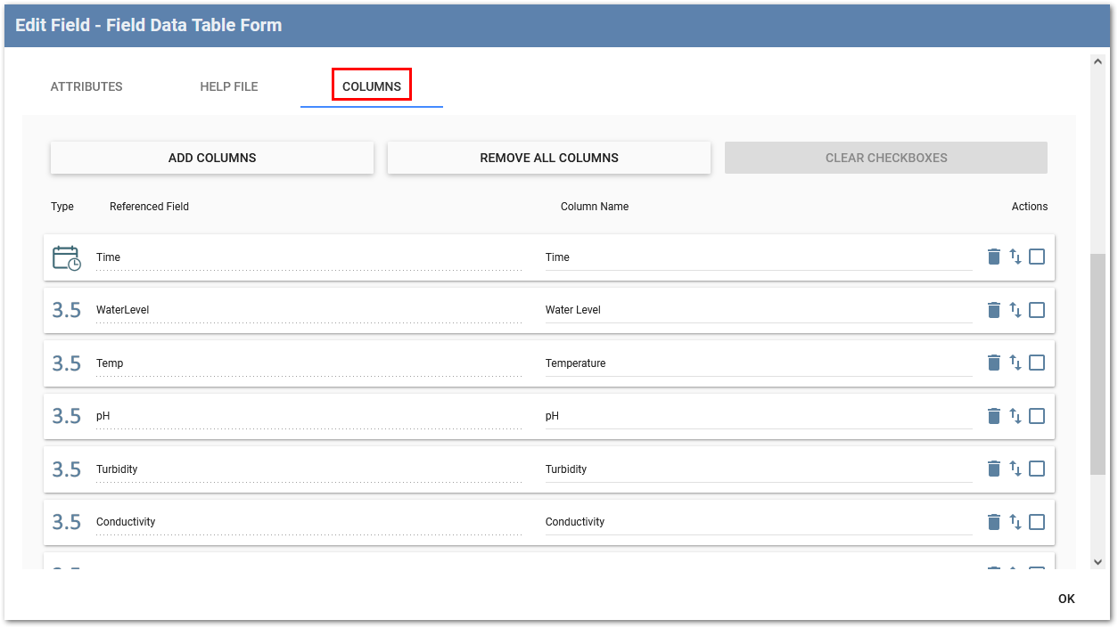The width and height of the screenshot is (1118, 628).
Task: Click the Conductivity referenced field
Action: (309, 522)
